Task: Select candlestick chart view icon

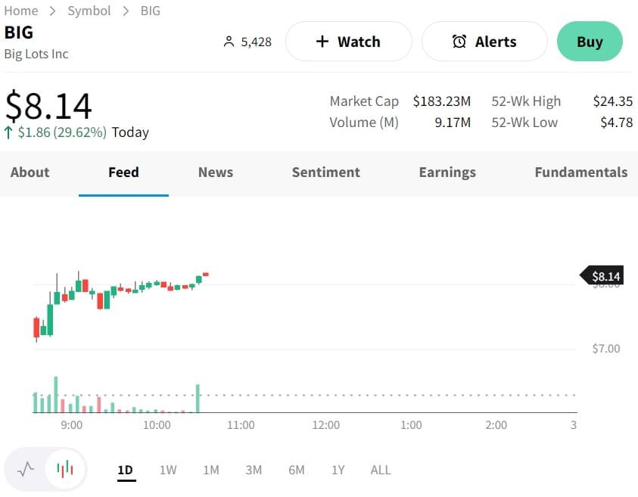Action: [66, 469]
